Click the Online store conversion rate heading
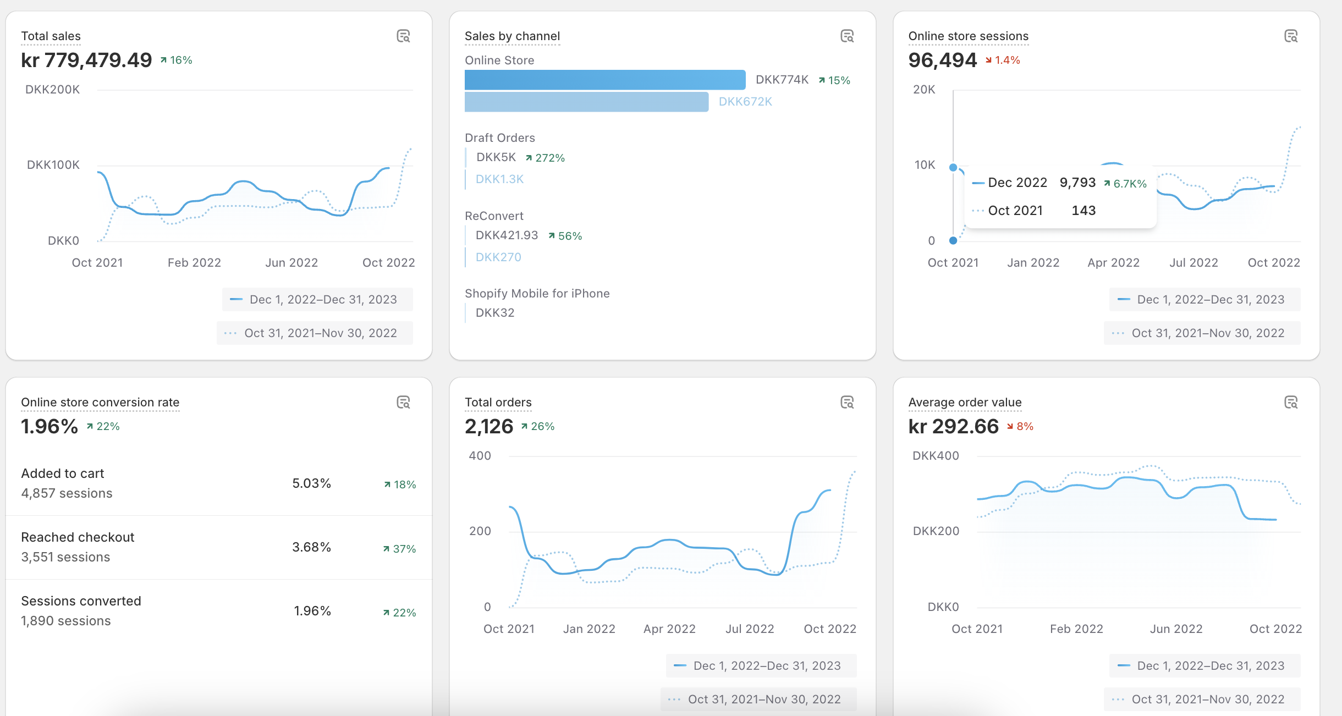The height and width of the screenshot is (716, 1342). point(100,403)
